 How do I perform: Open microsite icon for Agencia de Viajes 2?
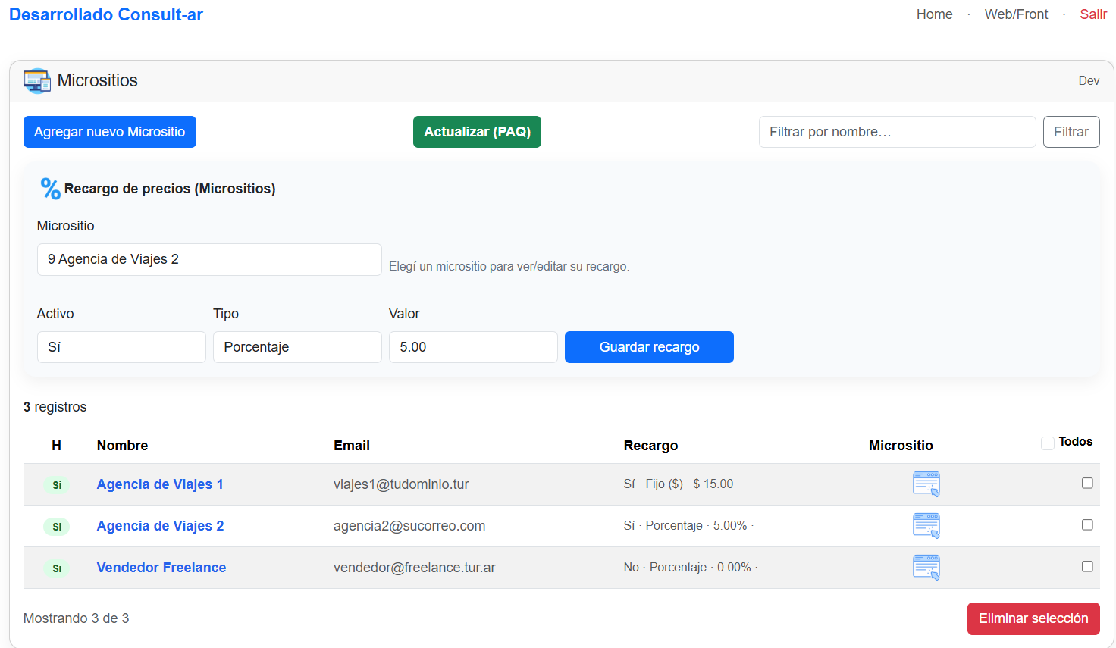pos(926,525)
